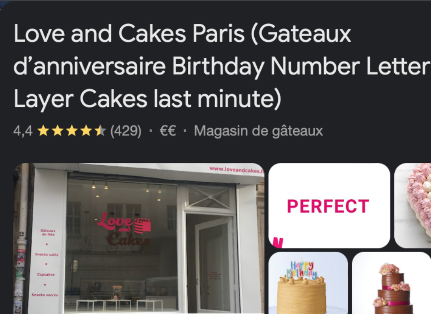This screenshot has width=431, height=314.
Task: Select the Magasin de gâteaux category label
Action: click(258, 131)
